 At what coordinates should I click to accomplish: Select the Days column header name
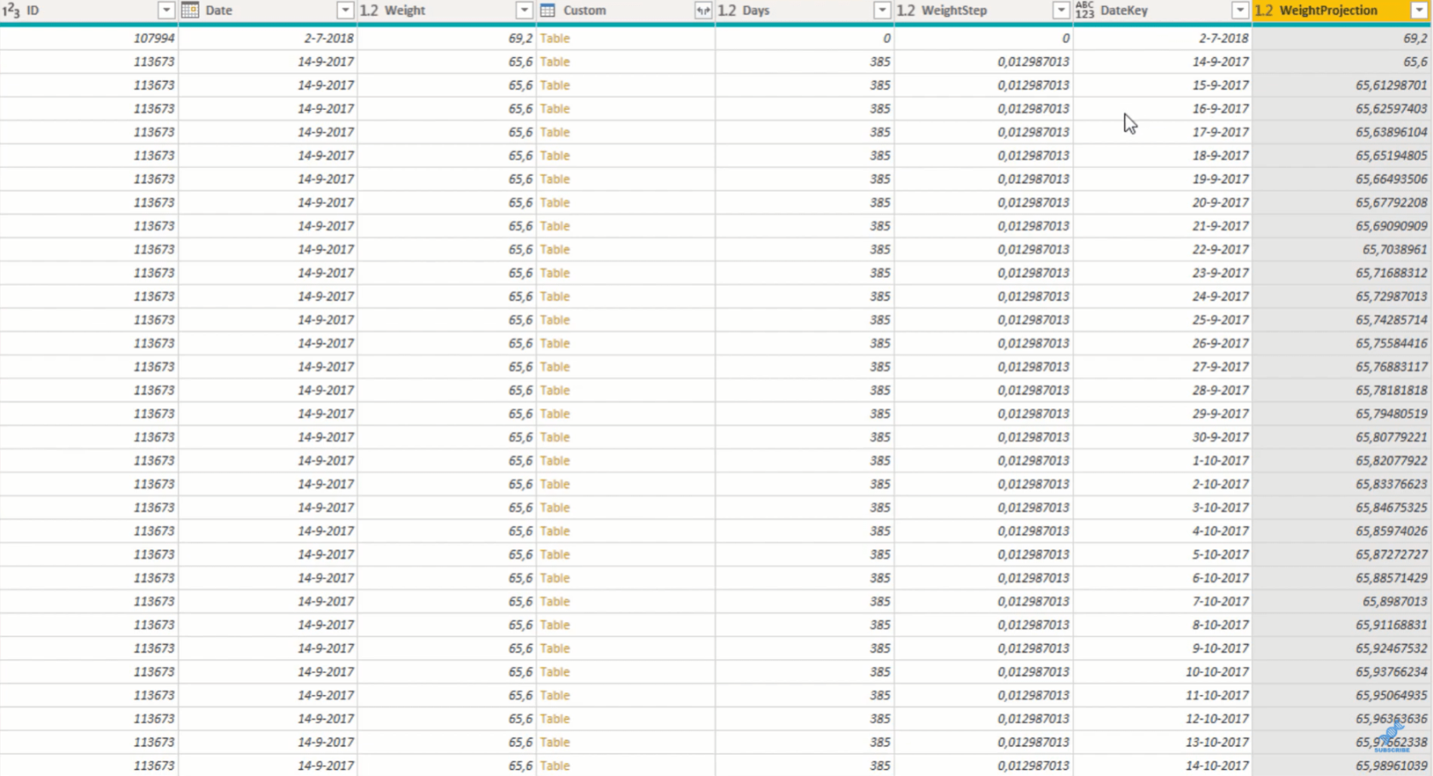[x=756, y=10]
